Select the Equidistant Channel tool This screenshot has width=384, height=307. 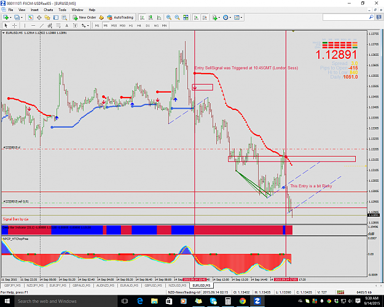pyautogui.click(x=50, y=25)
